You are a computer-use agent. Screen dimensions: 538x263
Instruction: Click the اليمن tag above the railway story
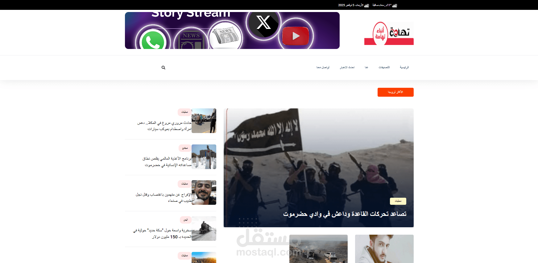[x=186, y=220]
